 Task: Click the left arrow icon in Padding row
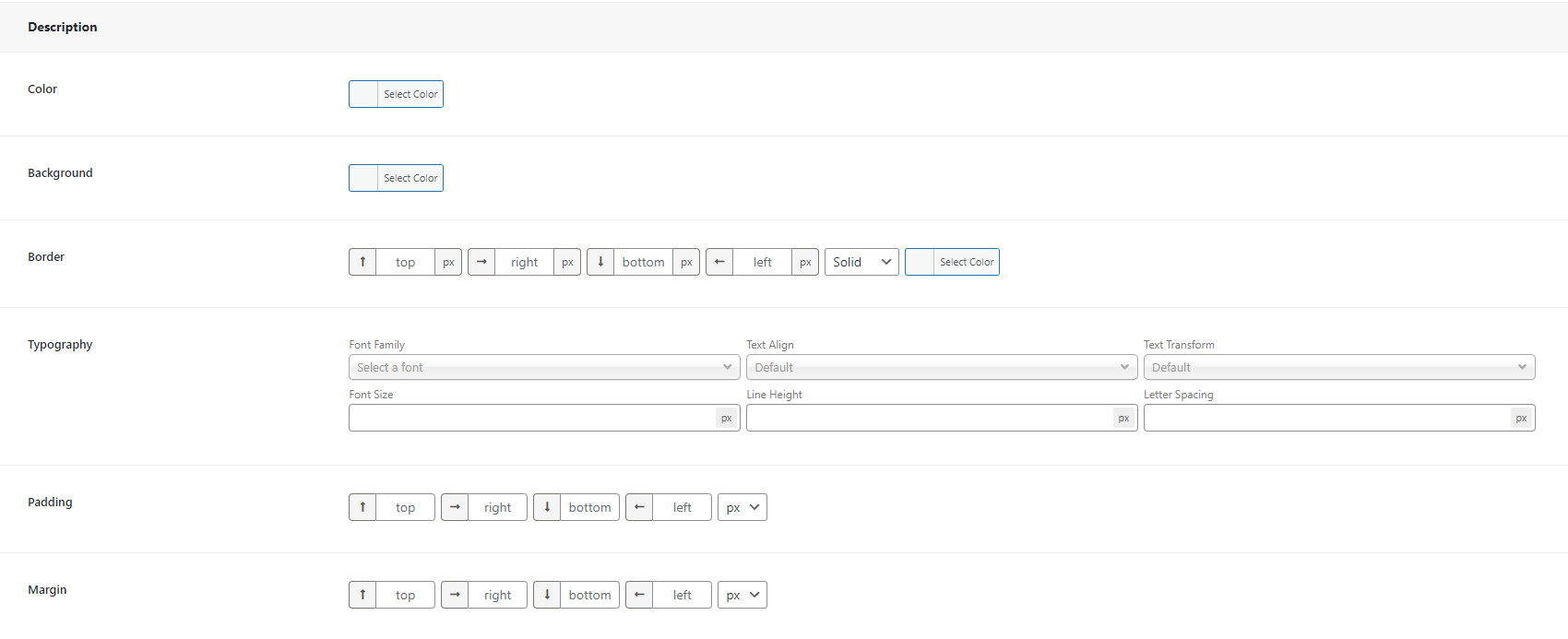pyautogui.click(x=639, y=507)
